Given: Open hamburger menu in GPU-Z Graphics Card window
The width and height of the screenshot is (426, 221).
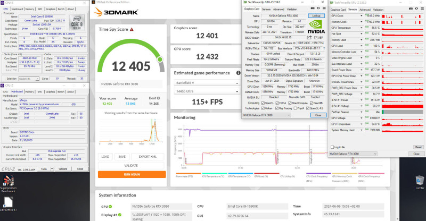Looking at the screenshot, I should pyautogui.click(x=324, y=8).
